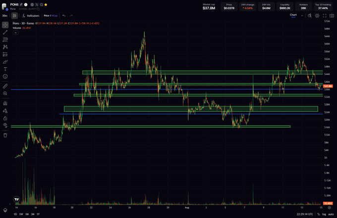Click the TradingView logo on chart

pos(16,199)
